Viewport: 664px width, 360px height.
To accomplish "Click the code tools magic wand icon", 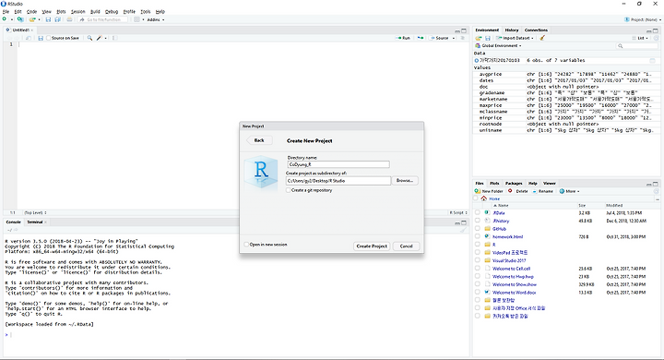I will (x=99, y=38).
